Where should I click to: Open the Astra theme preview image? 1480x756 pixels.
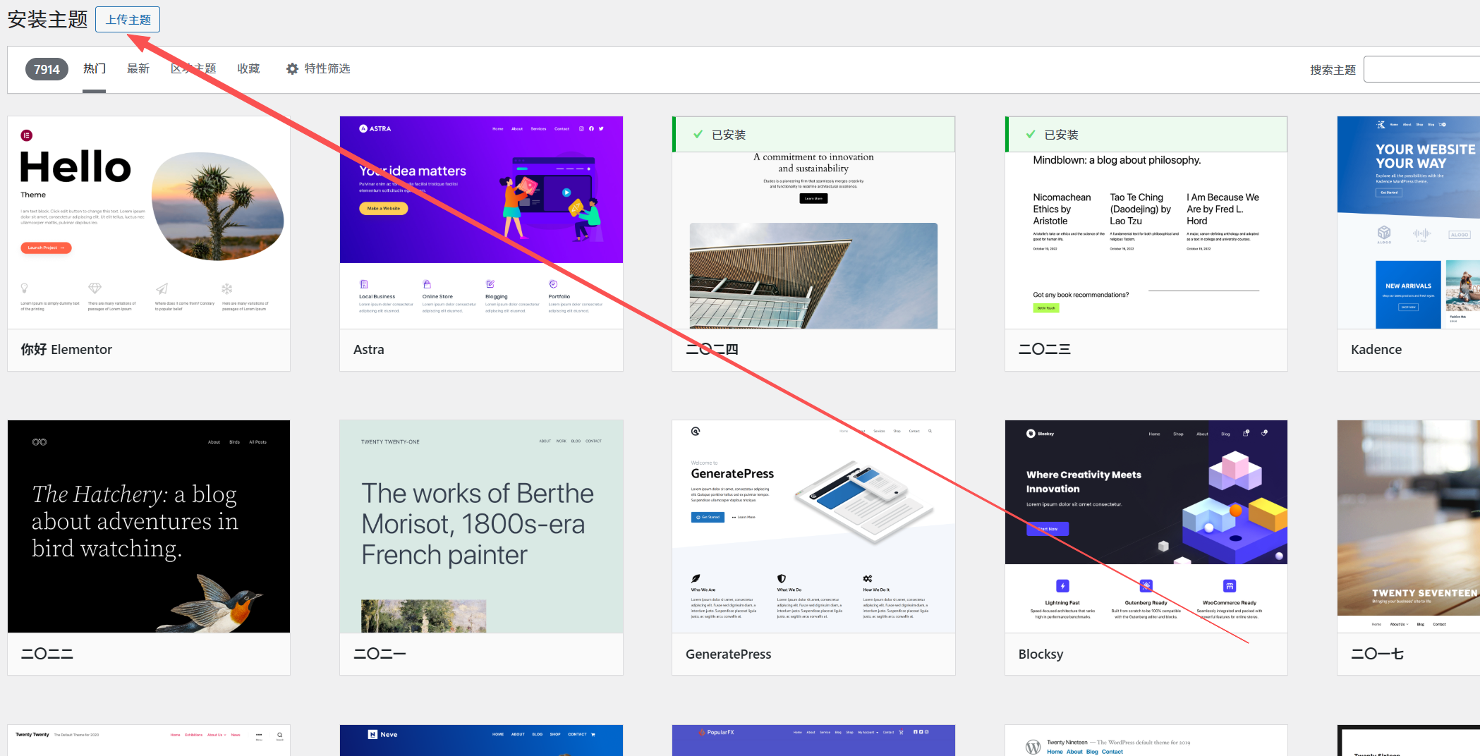481,223
